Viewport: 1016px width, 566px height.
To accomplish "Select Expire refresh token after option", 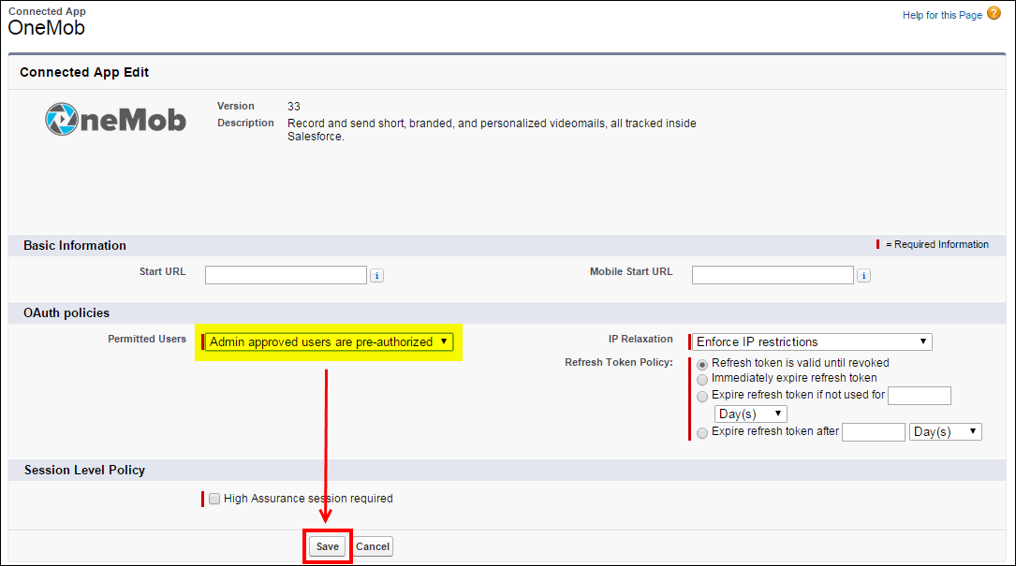I will click(702, 433).
